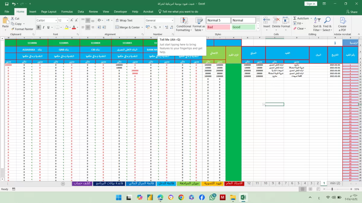
Task: Open WhatsApp from the Windows taskbar
Action: [212, 197]
